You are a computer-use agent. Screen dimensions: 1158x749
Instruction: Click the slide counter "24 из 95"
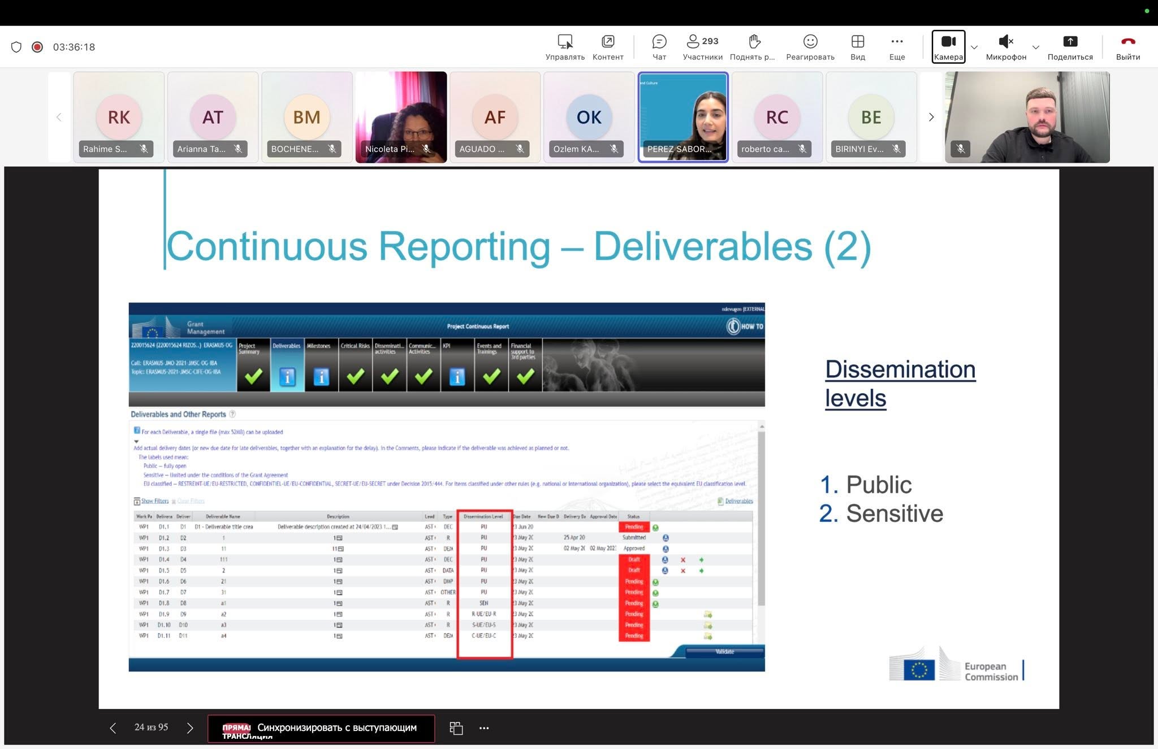point(151,728)
